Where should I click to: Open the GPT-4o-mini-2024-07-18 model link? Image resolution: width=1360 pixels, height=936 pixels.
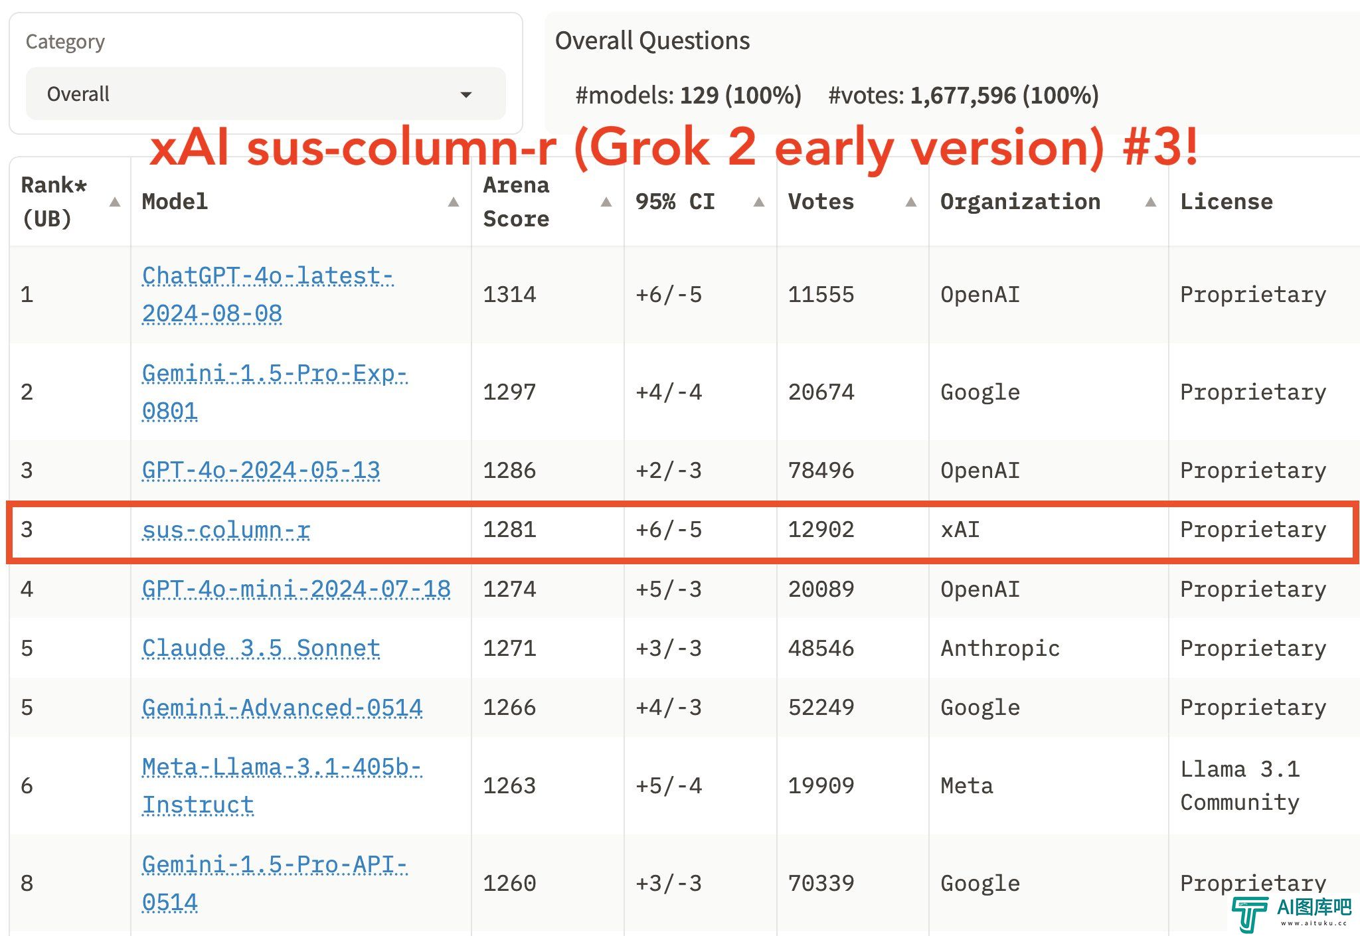(x=296, y=589)
